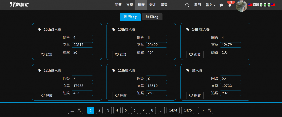Click the tag icon beside 11th鐵人賽

click(x=113, y=70)
